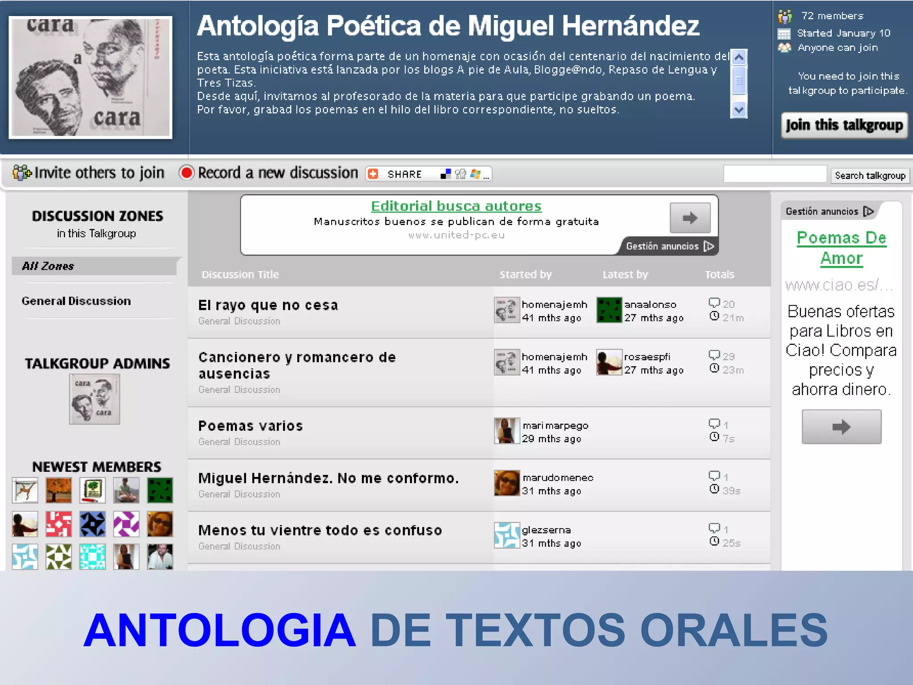Open Menos tu vientre todo es confuso discussion

pyautogui.click(x=320, y=530)
